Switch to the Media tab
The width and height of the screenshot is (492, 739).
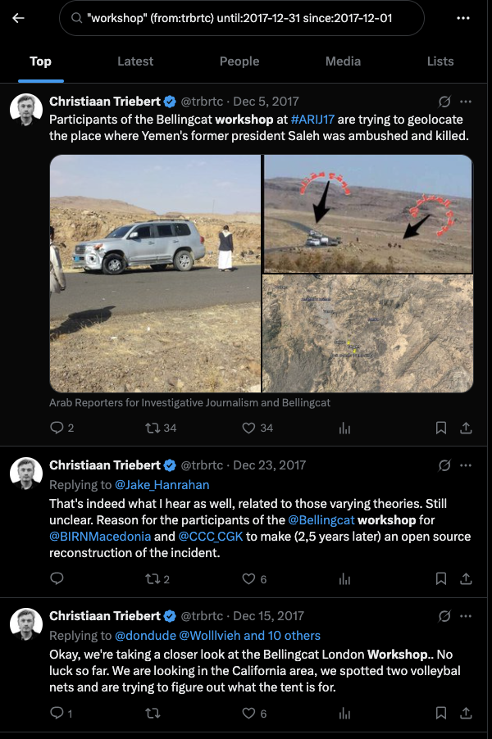(x=343, y=61)
